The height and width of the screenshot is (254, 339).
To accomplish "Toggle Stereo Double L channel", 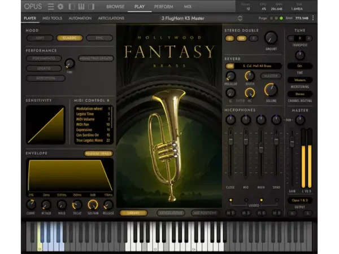I will tap(229, 38).
